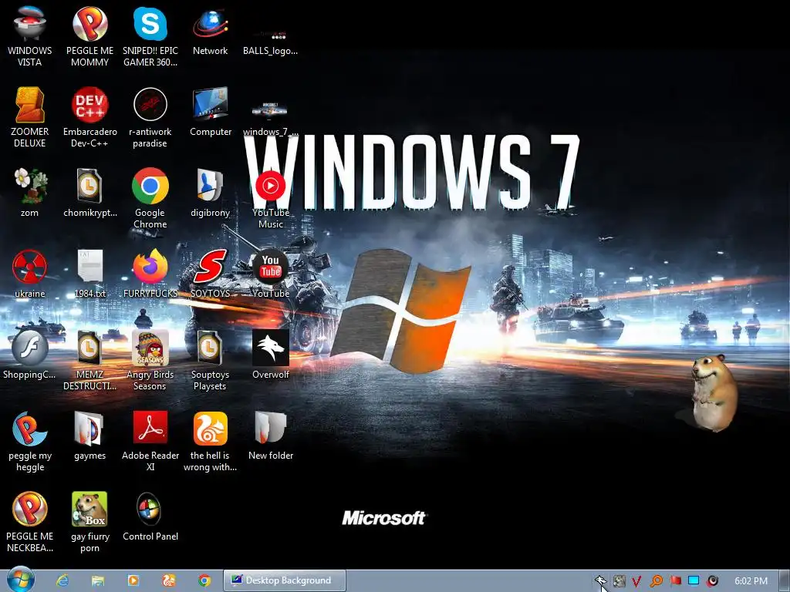
Task: Open the network monitor tray icon
Action: [694, 581]
